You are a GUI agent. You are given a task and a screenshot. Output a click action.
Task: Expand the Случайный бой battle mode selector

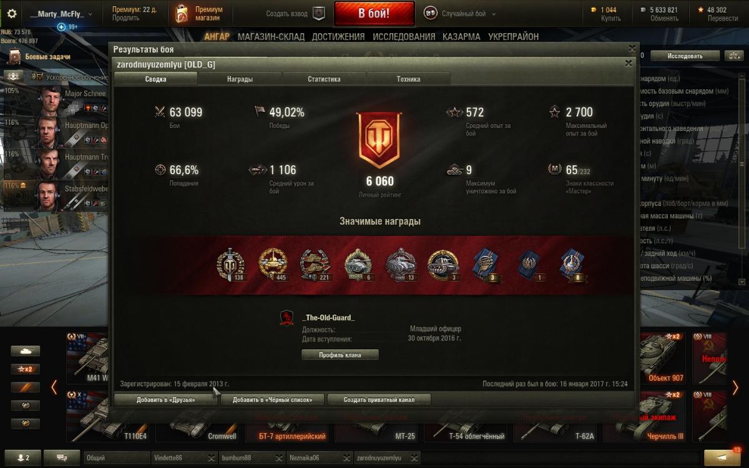(x=460, y=14)
